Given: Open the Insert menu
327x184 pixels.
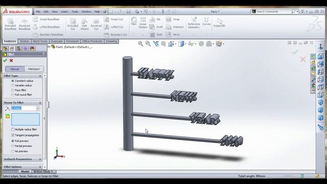Looking at the screenshot, I should 65,12.
